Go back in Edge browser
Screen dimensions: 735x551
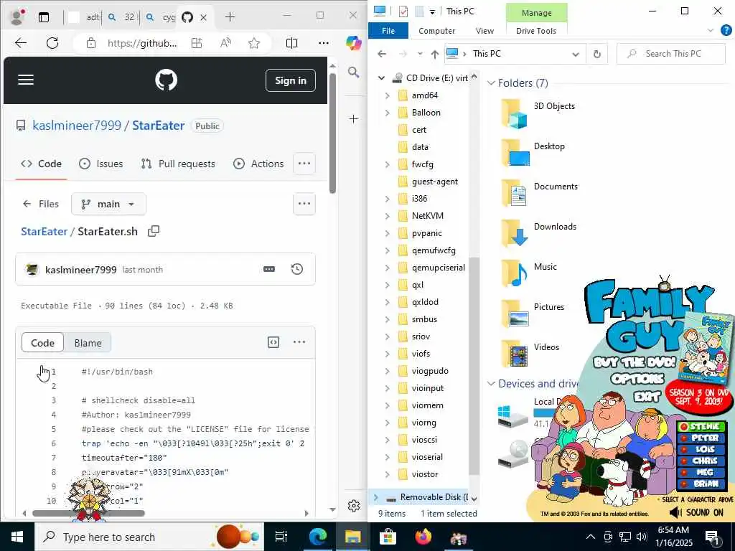[21, 43]
